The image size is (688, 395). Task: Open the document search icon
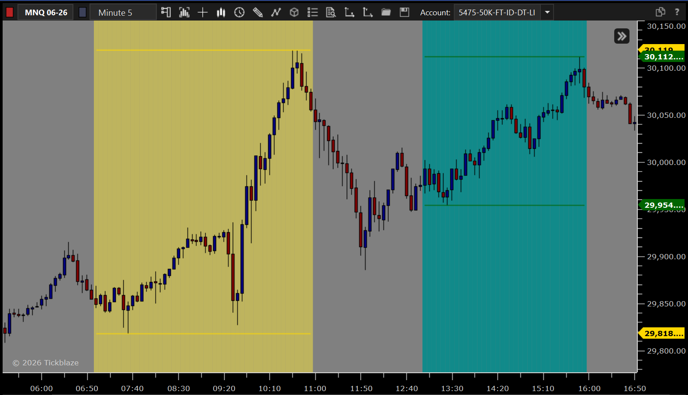point(331,12)
